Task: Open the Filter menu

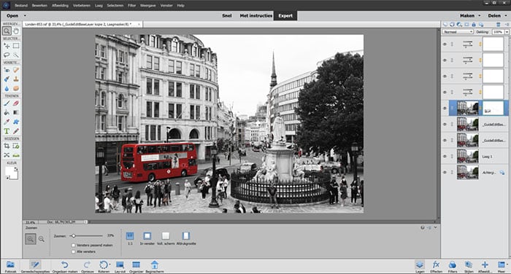Action: coord(131,6)
